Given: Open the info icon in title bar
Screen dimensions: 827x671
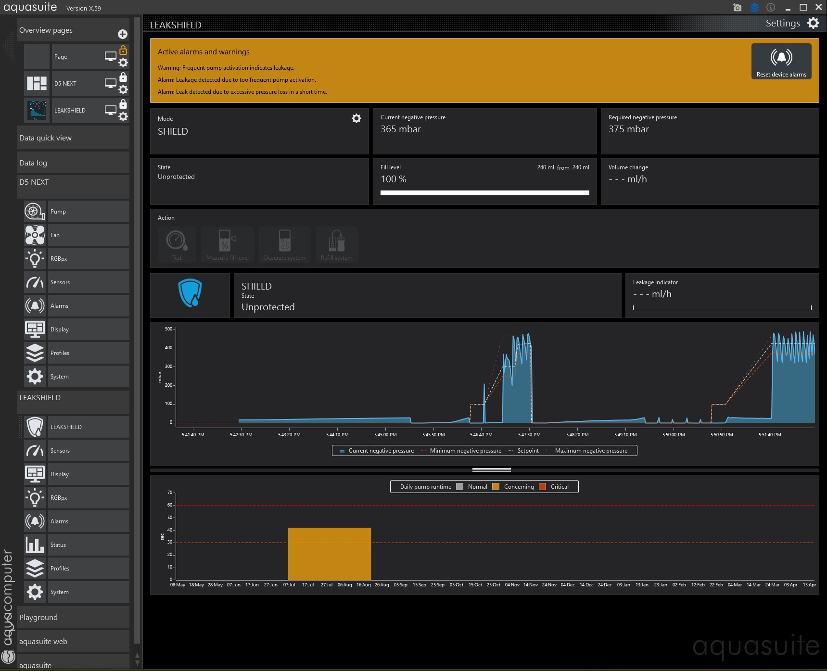Looking at the screenshot, I should (x=770, y=8).
